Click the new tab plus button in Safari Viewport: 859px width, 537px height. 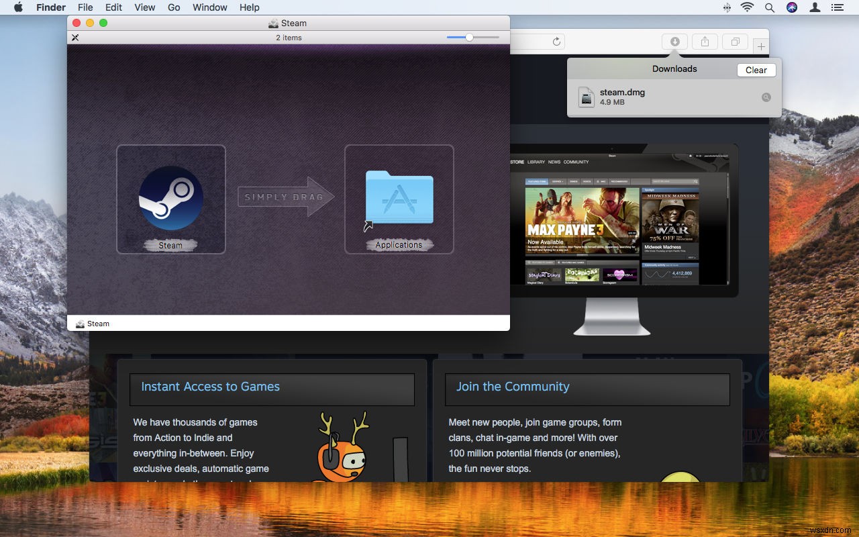pos(760,46)
